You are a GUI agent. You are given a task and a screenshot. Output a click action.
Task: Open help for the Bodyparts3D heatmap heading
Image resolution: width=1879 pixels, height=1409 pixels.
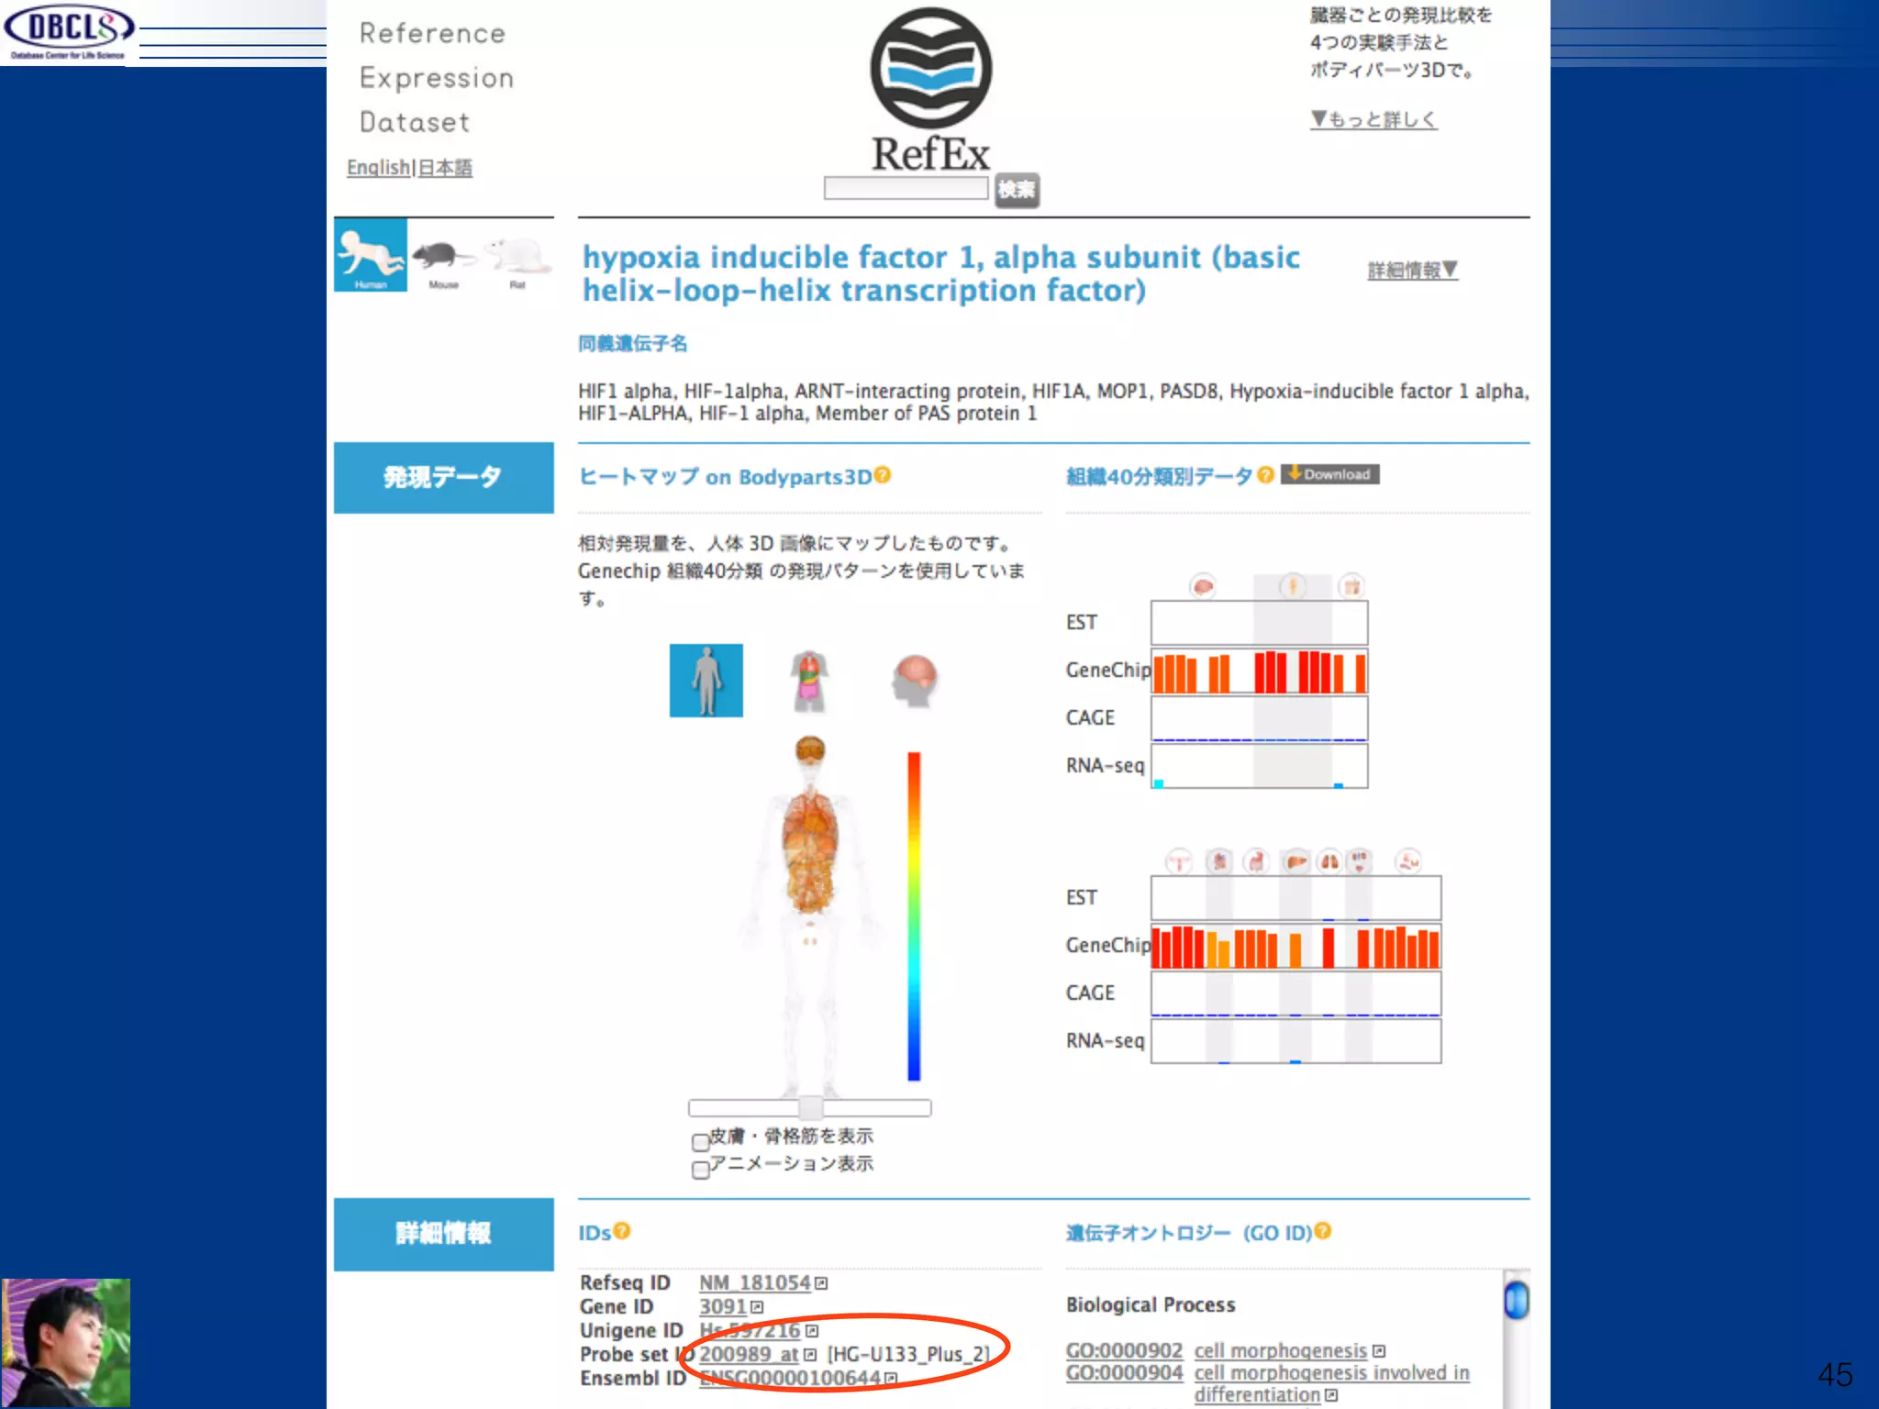tap(883, 475)
